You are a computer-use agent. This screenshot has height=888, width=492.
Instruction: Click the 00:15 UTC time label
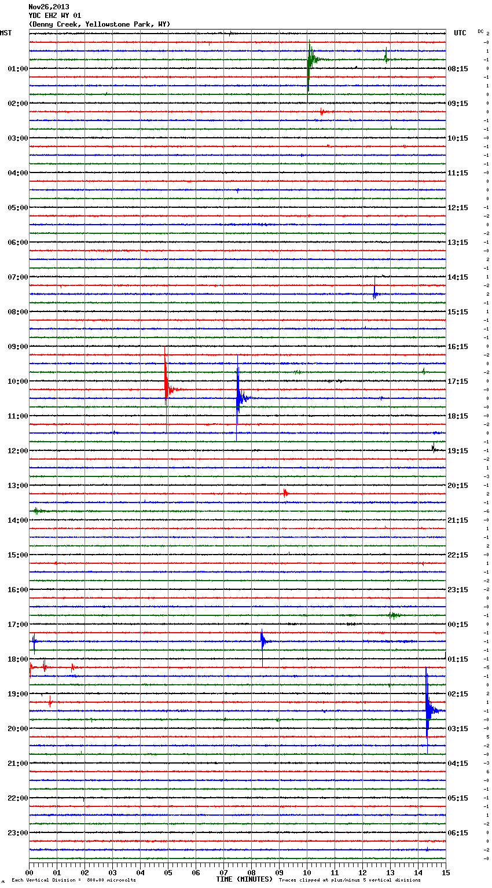458,625
